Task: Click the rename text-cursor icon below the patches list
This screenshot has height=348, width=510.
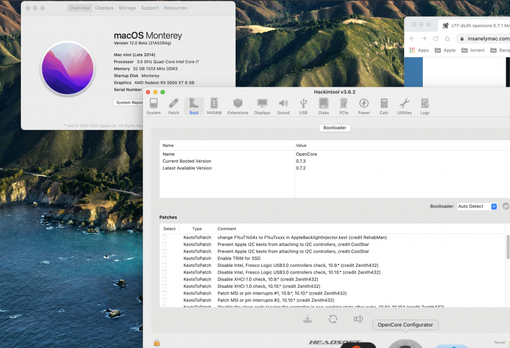Action: (358, 319)
